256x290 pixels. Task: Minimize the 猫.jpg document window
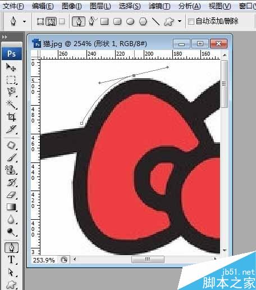tap(181, 44)
